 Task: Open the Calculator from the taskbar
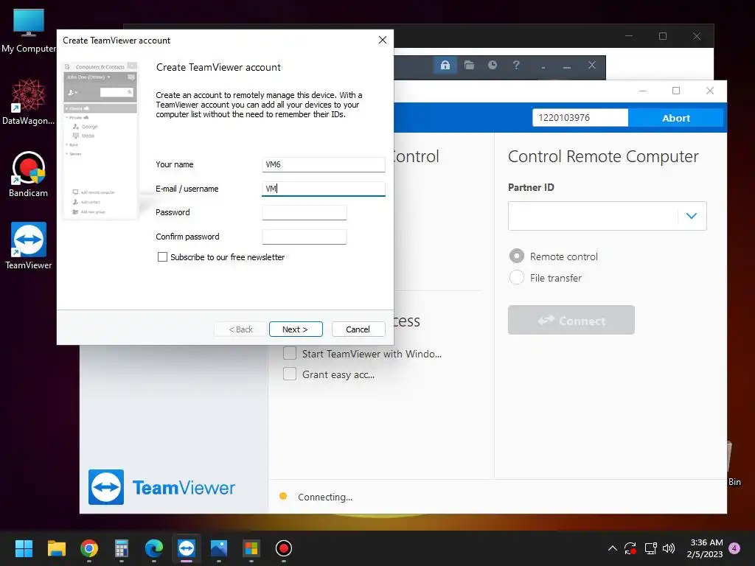(122, 548)
